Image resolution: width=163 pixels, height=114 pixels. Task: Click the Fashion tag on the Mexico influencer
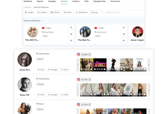tap(40, 109)
